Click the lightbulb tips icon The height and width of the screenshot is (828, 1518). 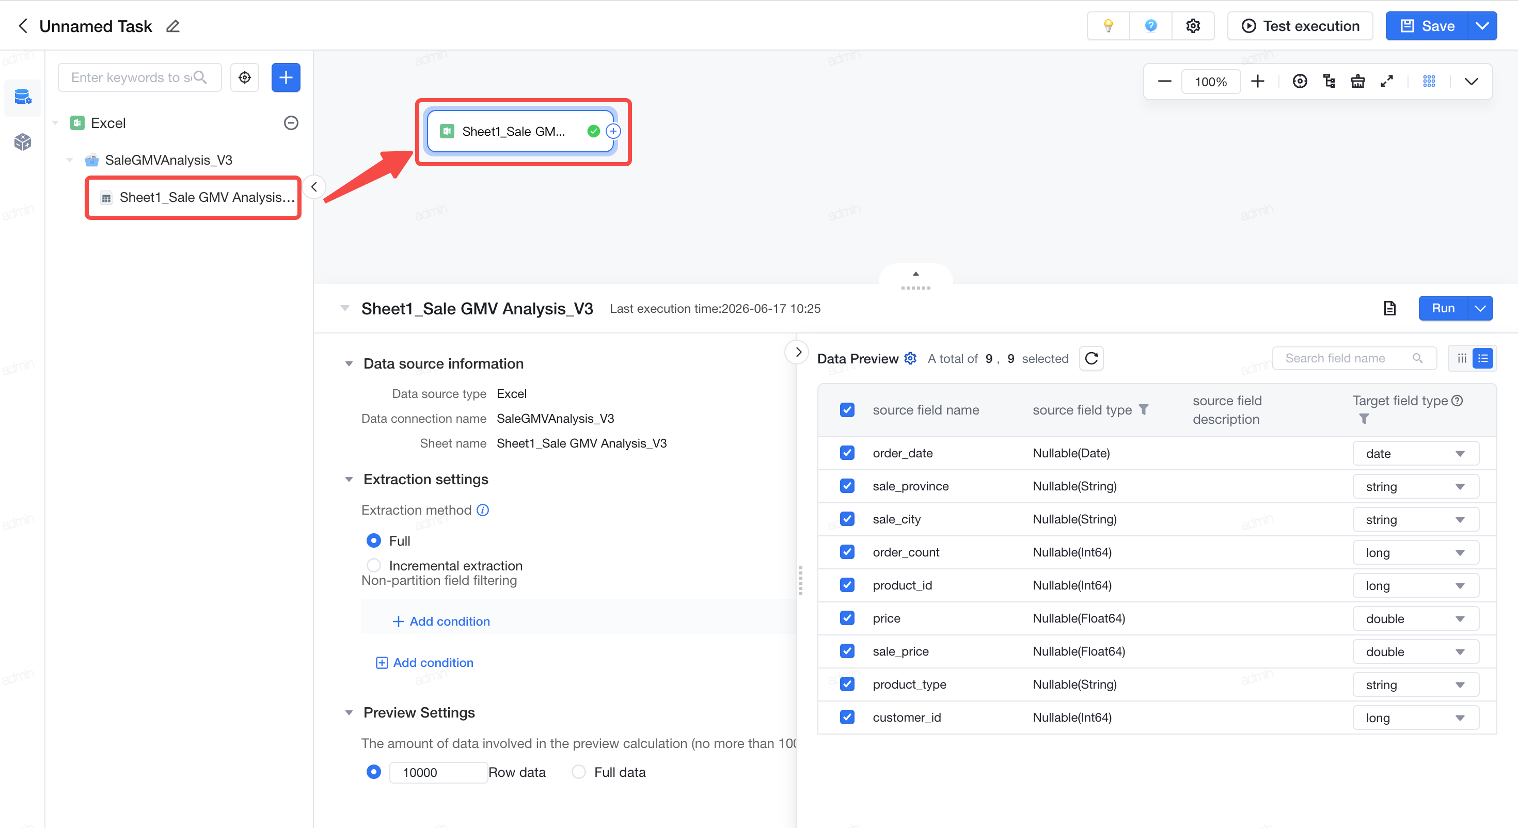pos(1109,26)
